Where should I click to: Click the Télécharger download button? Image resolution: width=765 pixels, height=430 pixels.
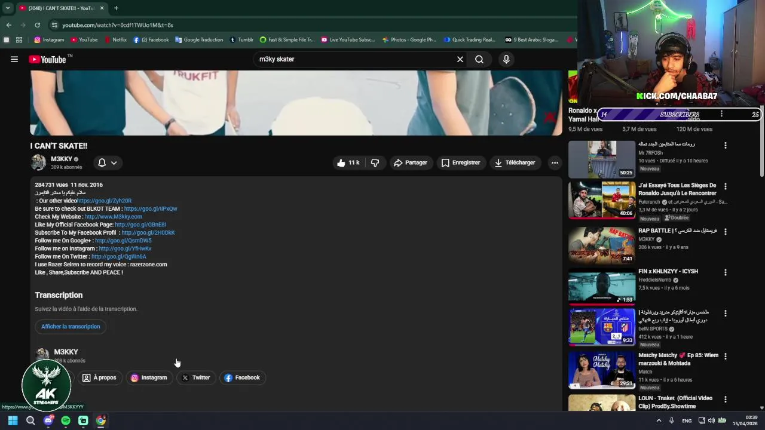515,162
